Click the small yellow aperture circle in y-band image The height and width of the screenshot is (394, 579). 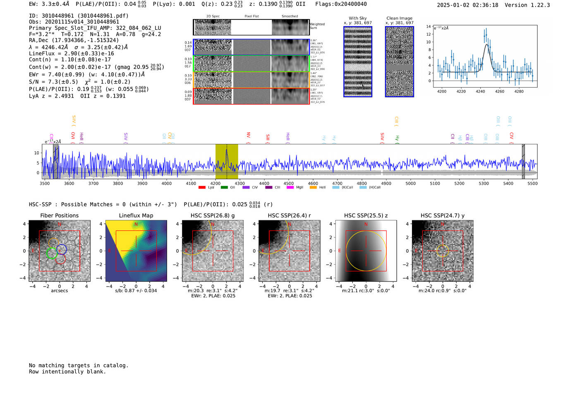coord(443,251)
